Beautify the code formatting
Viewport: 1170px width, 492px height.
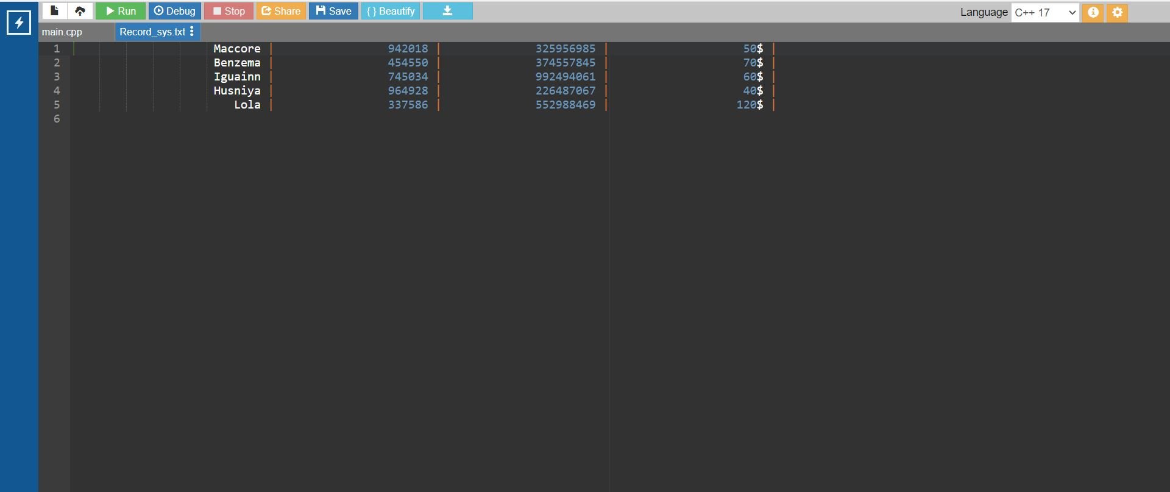tap(391, 11)
